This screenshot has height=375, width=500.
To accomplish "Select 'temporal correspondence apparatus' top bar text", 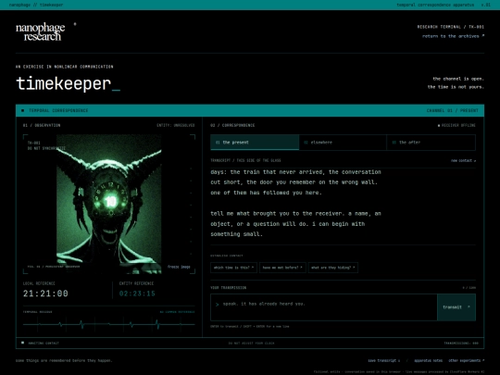I will point(435,5).
